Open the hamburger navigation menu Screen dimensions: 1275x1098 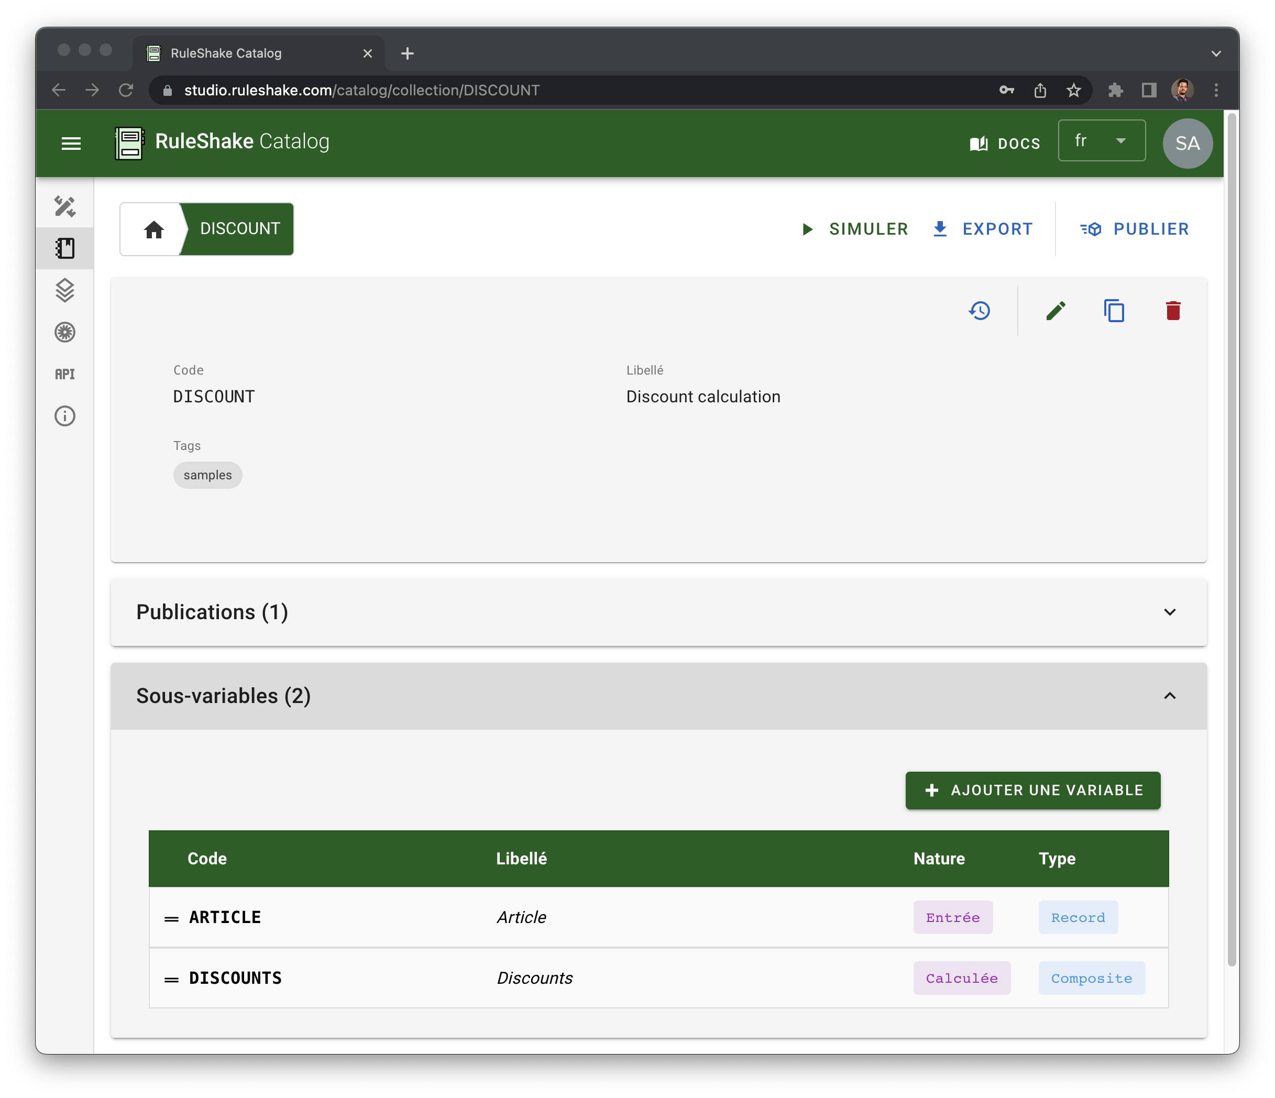71,144
